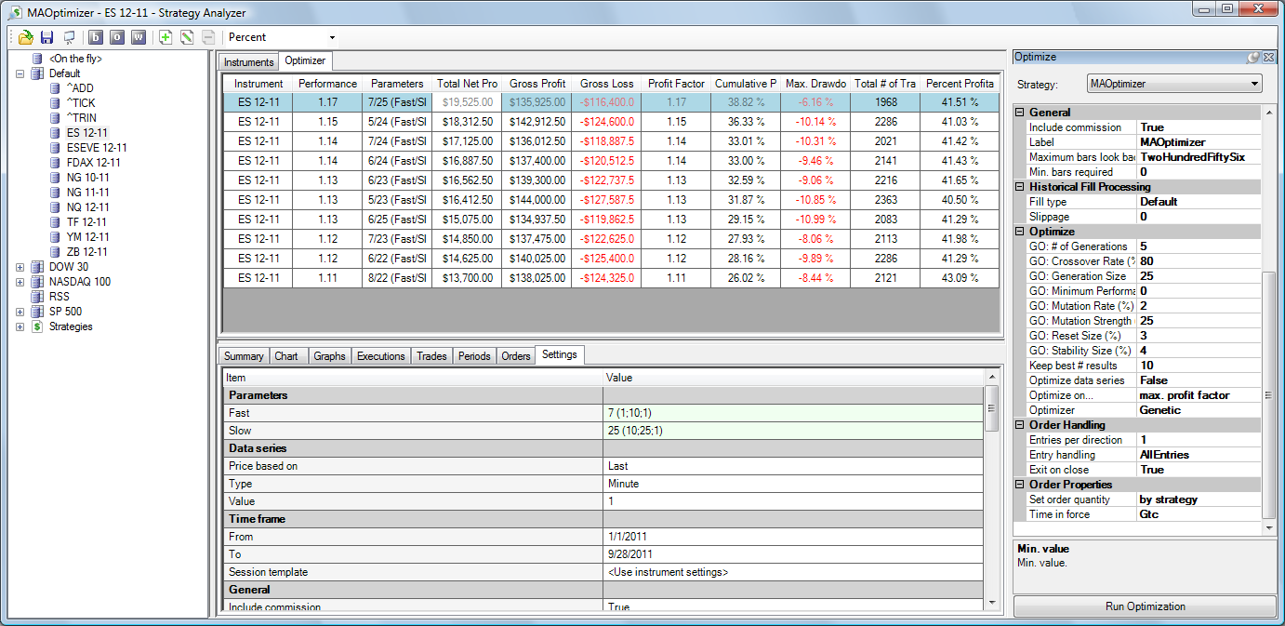This screenshot has height=626, width=1285.
Task: Click the save floppy disk icon
Action: point(46,37)
